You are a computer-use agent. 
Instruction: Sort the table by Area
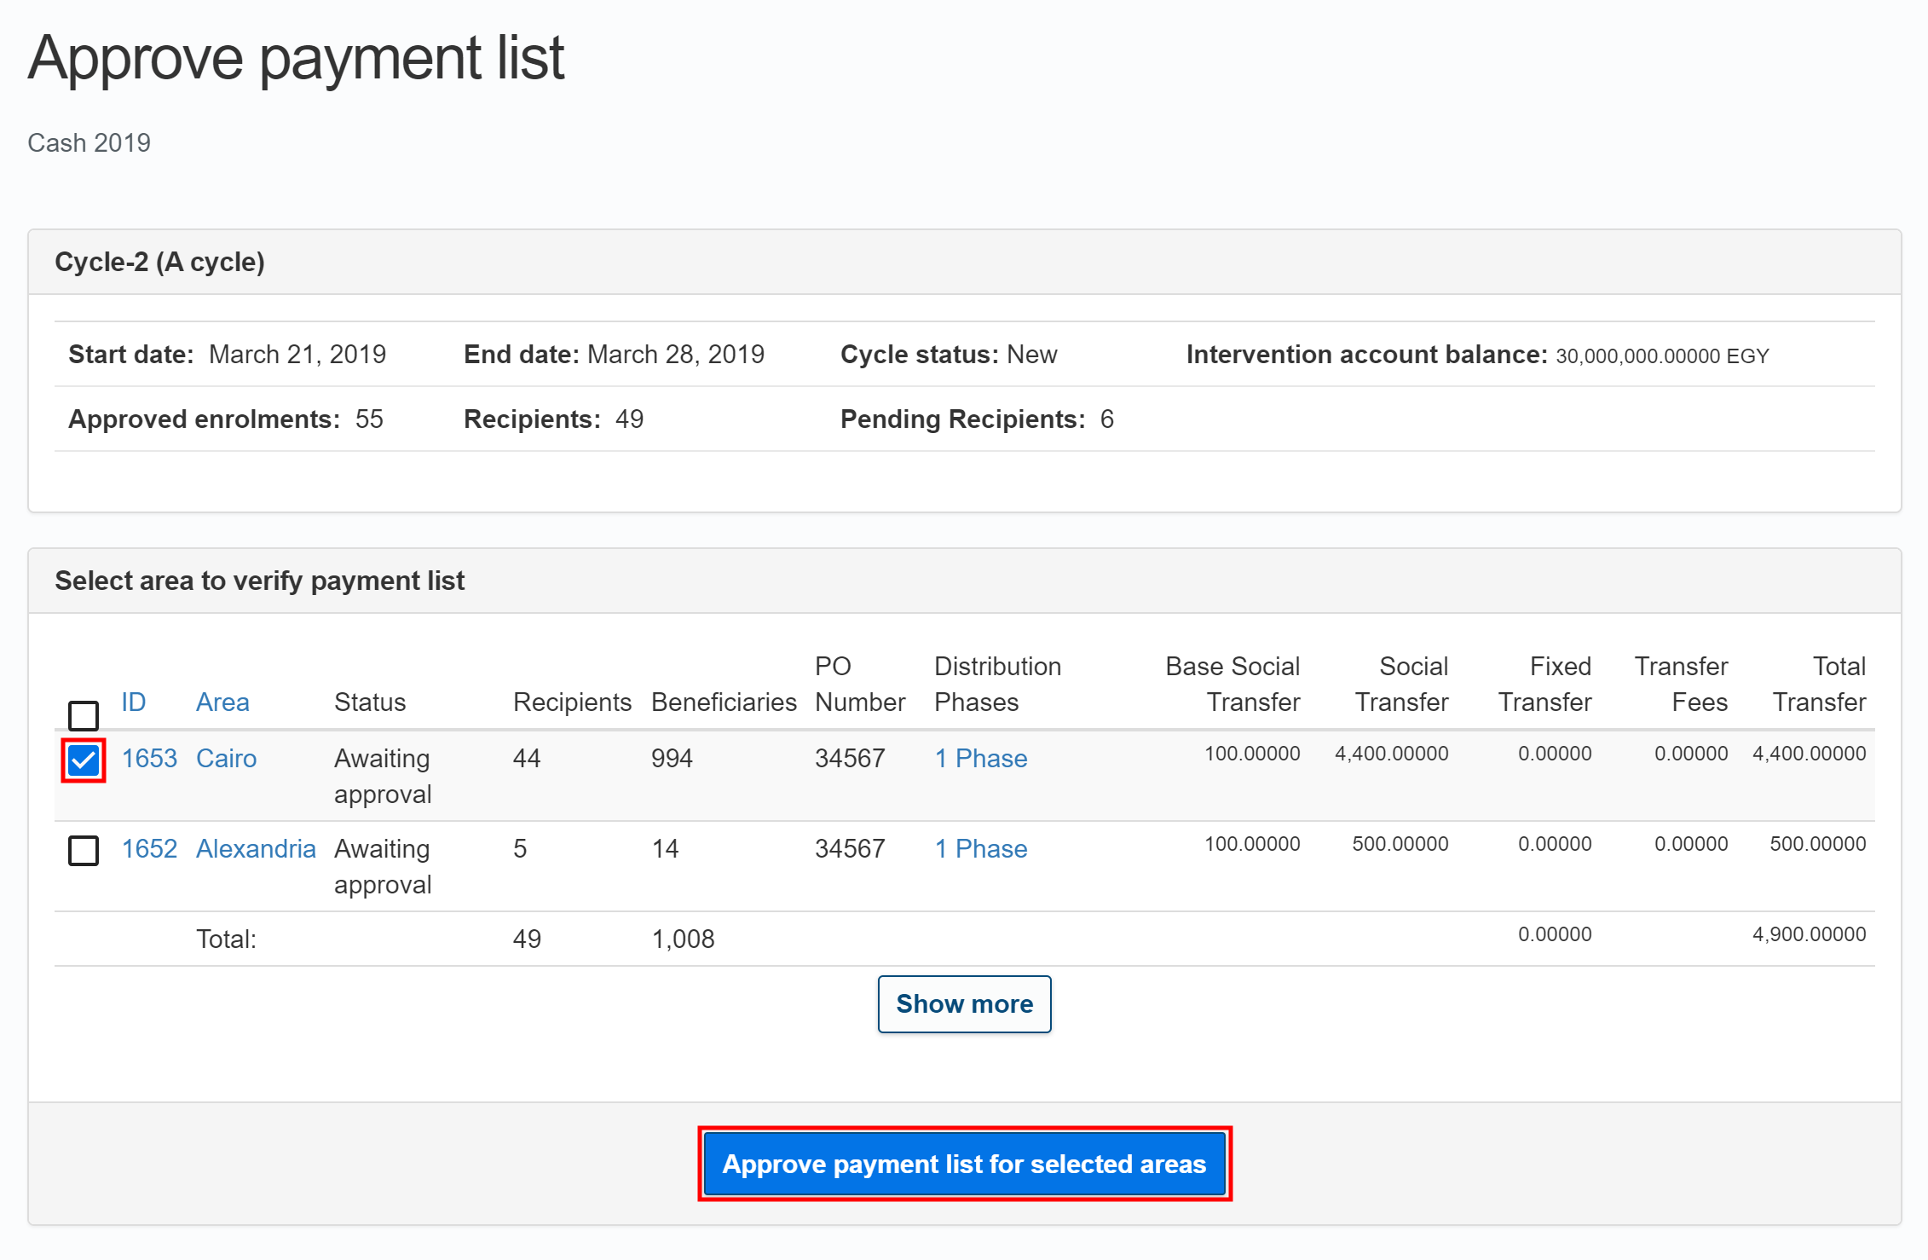click(x=222, y=702)
